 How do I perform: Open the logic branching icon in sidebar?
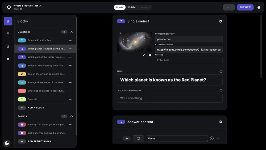coord(8,46)
